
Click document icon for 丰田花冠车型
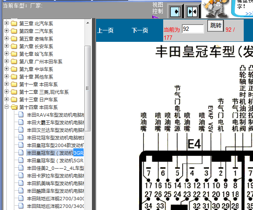point(21,137)
